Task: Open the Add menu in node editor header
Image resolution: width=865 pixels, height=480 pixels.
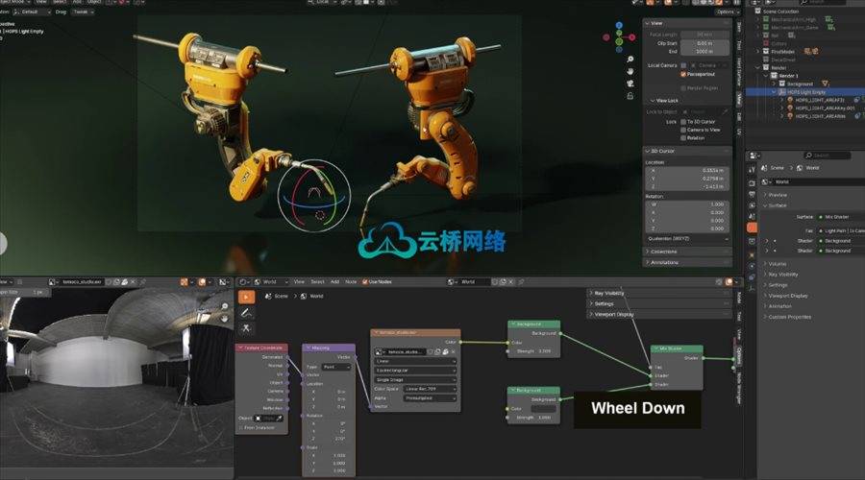Action: [x=334, y=282]
